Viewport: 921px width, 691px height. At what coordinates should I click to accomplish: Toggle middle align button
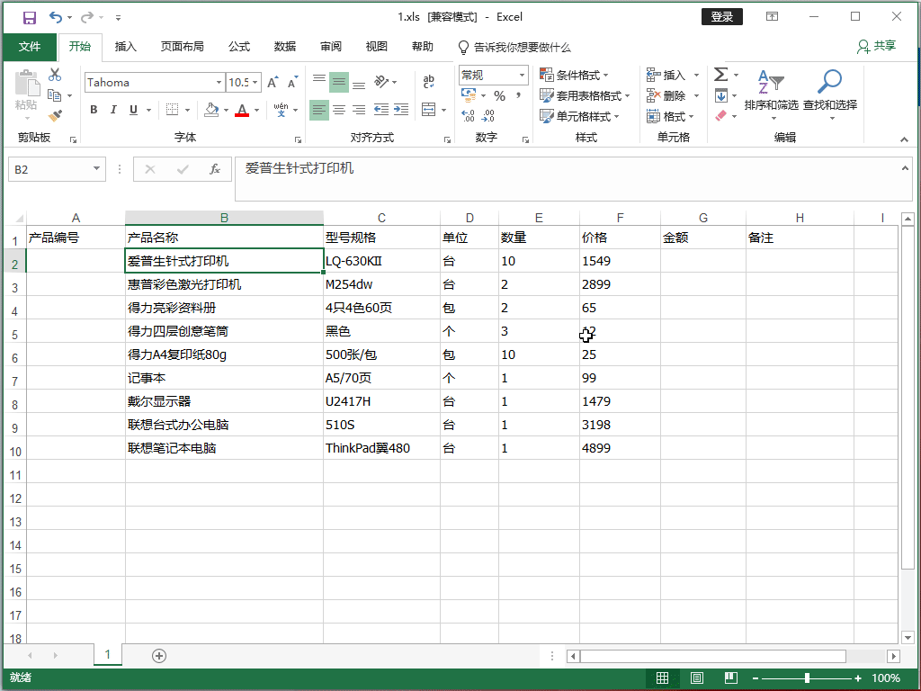tap(339, 82)
